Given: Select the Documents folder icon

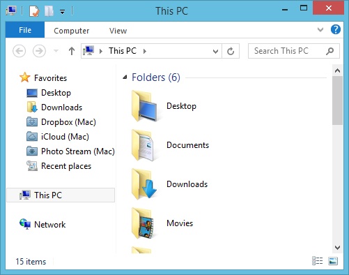Looking at the screenshot, I should tap(143, 145).
